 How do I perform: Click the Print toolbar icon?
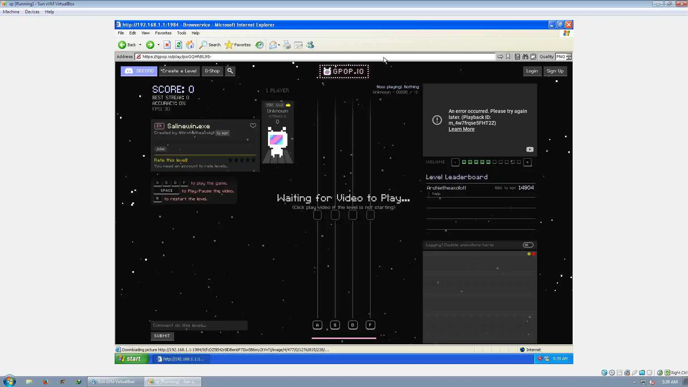[x=287, y=45]
